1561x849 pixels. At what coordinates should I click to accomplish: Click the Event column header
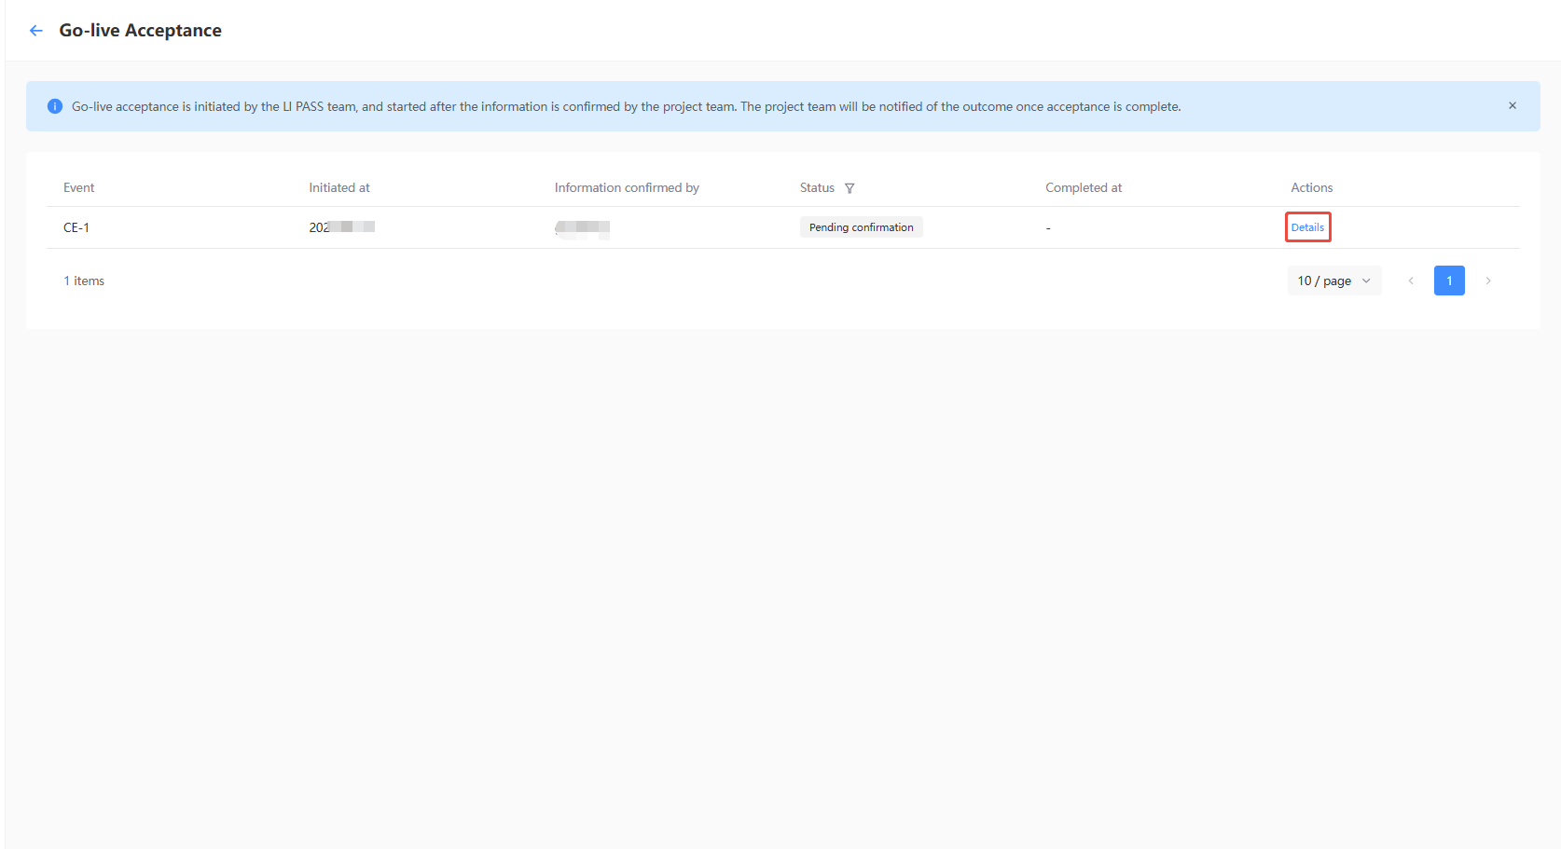[79, 187]
